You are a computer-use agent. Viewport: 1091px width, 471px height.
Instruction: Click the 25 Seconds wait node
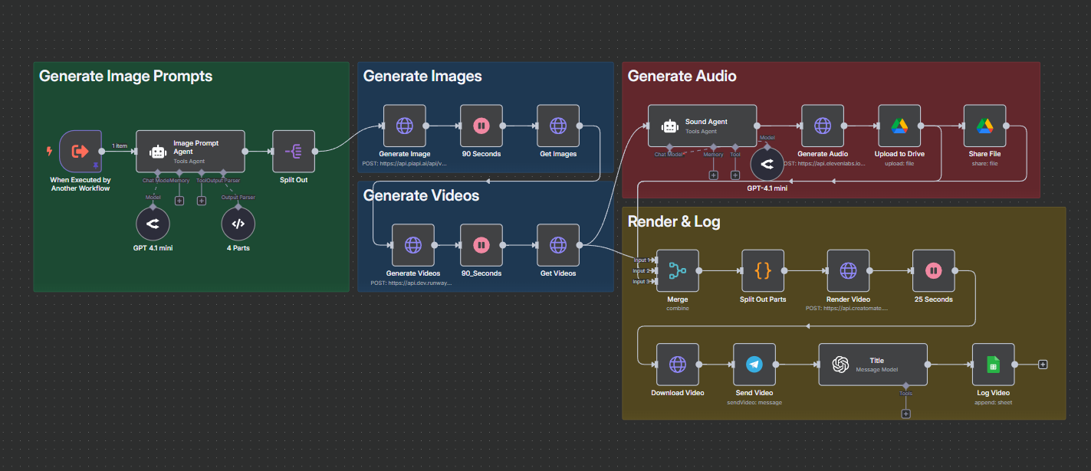(933, 270)
